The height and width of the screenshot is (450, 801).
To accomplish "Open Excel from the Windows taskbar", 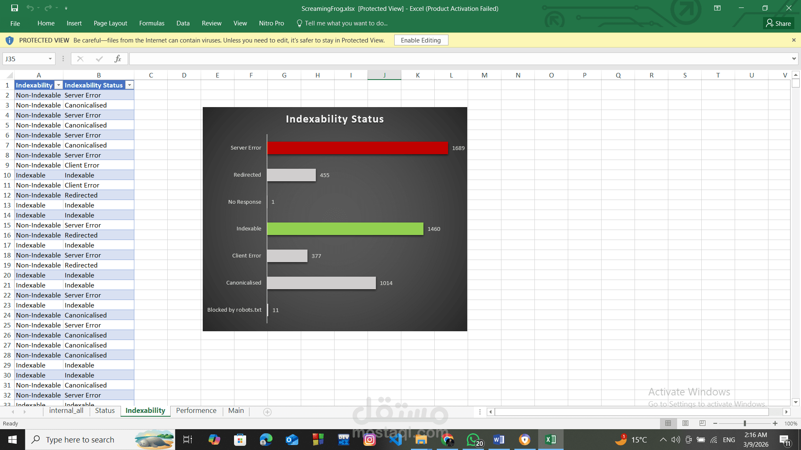I will coord(550,440).
